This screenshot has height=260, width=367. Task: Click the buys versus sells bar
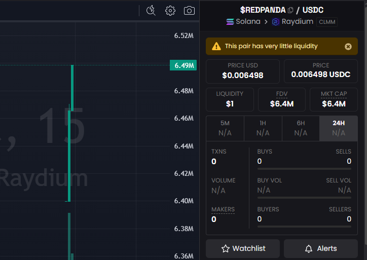(x=304, y=168)
